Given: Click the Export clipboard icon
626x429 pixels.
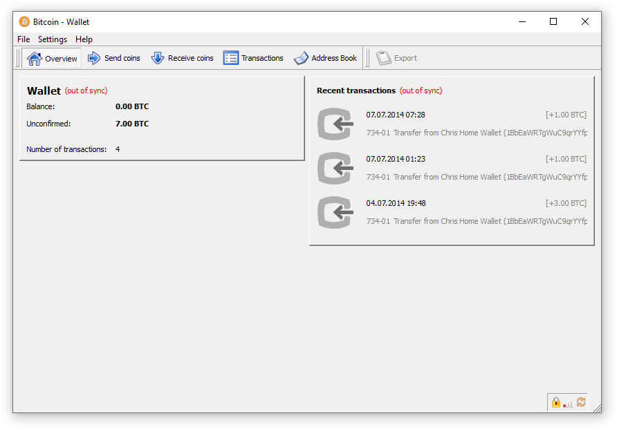Looking at the screenshot, I should click(x=384, y=58).
